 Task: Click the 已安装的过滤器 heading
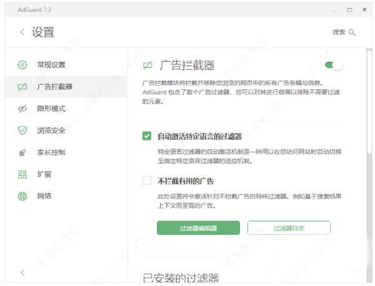tap(181, 278)
